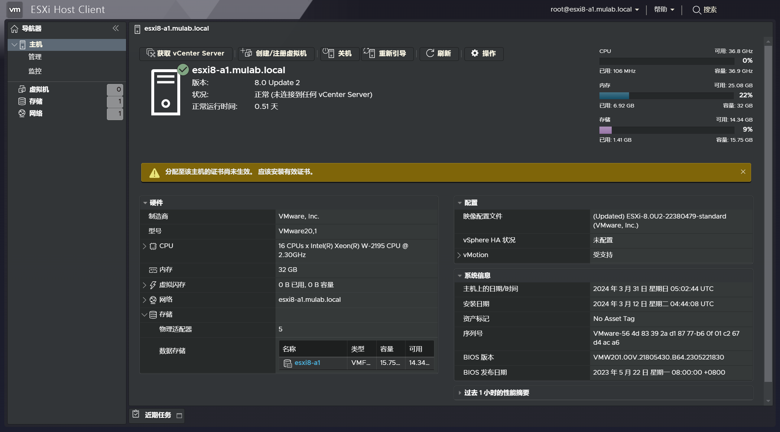
Task: Click the large host server image
Action: 166,92
